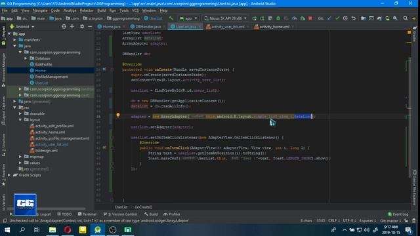This screenshot has width=420, height=236.
Task: Click the Git: master branch widget
Action: pyautogui.click(x=390, y=221)
